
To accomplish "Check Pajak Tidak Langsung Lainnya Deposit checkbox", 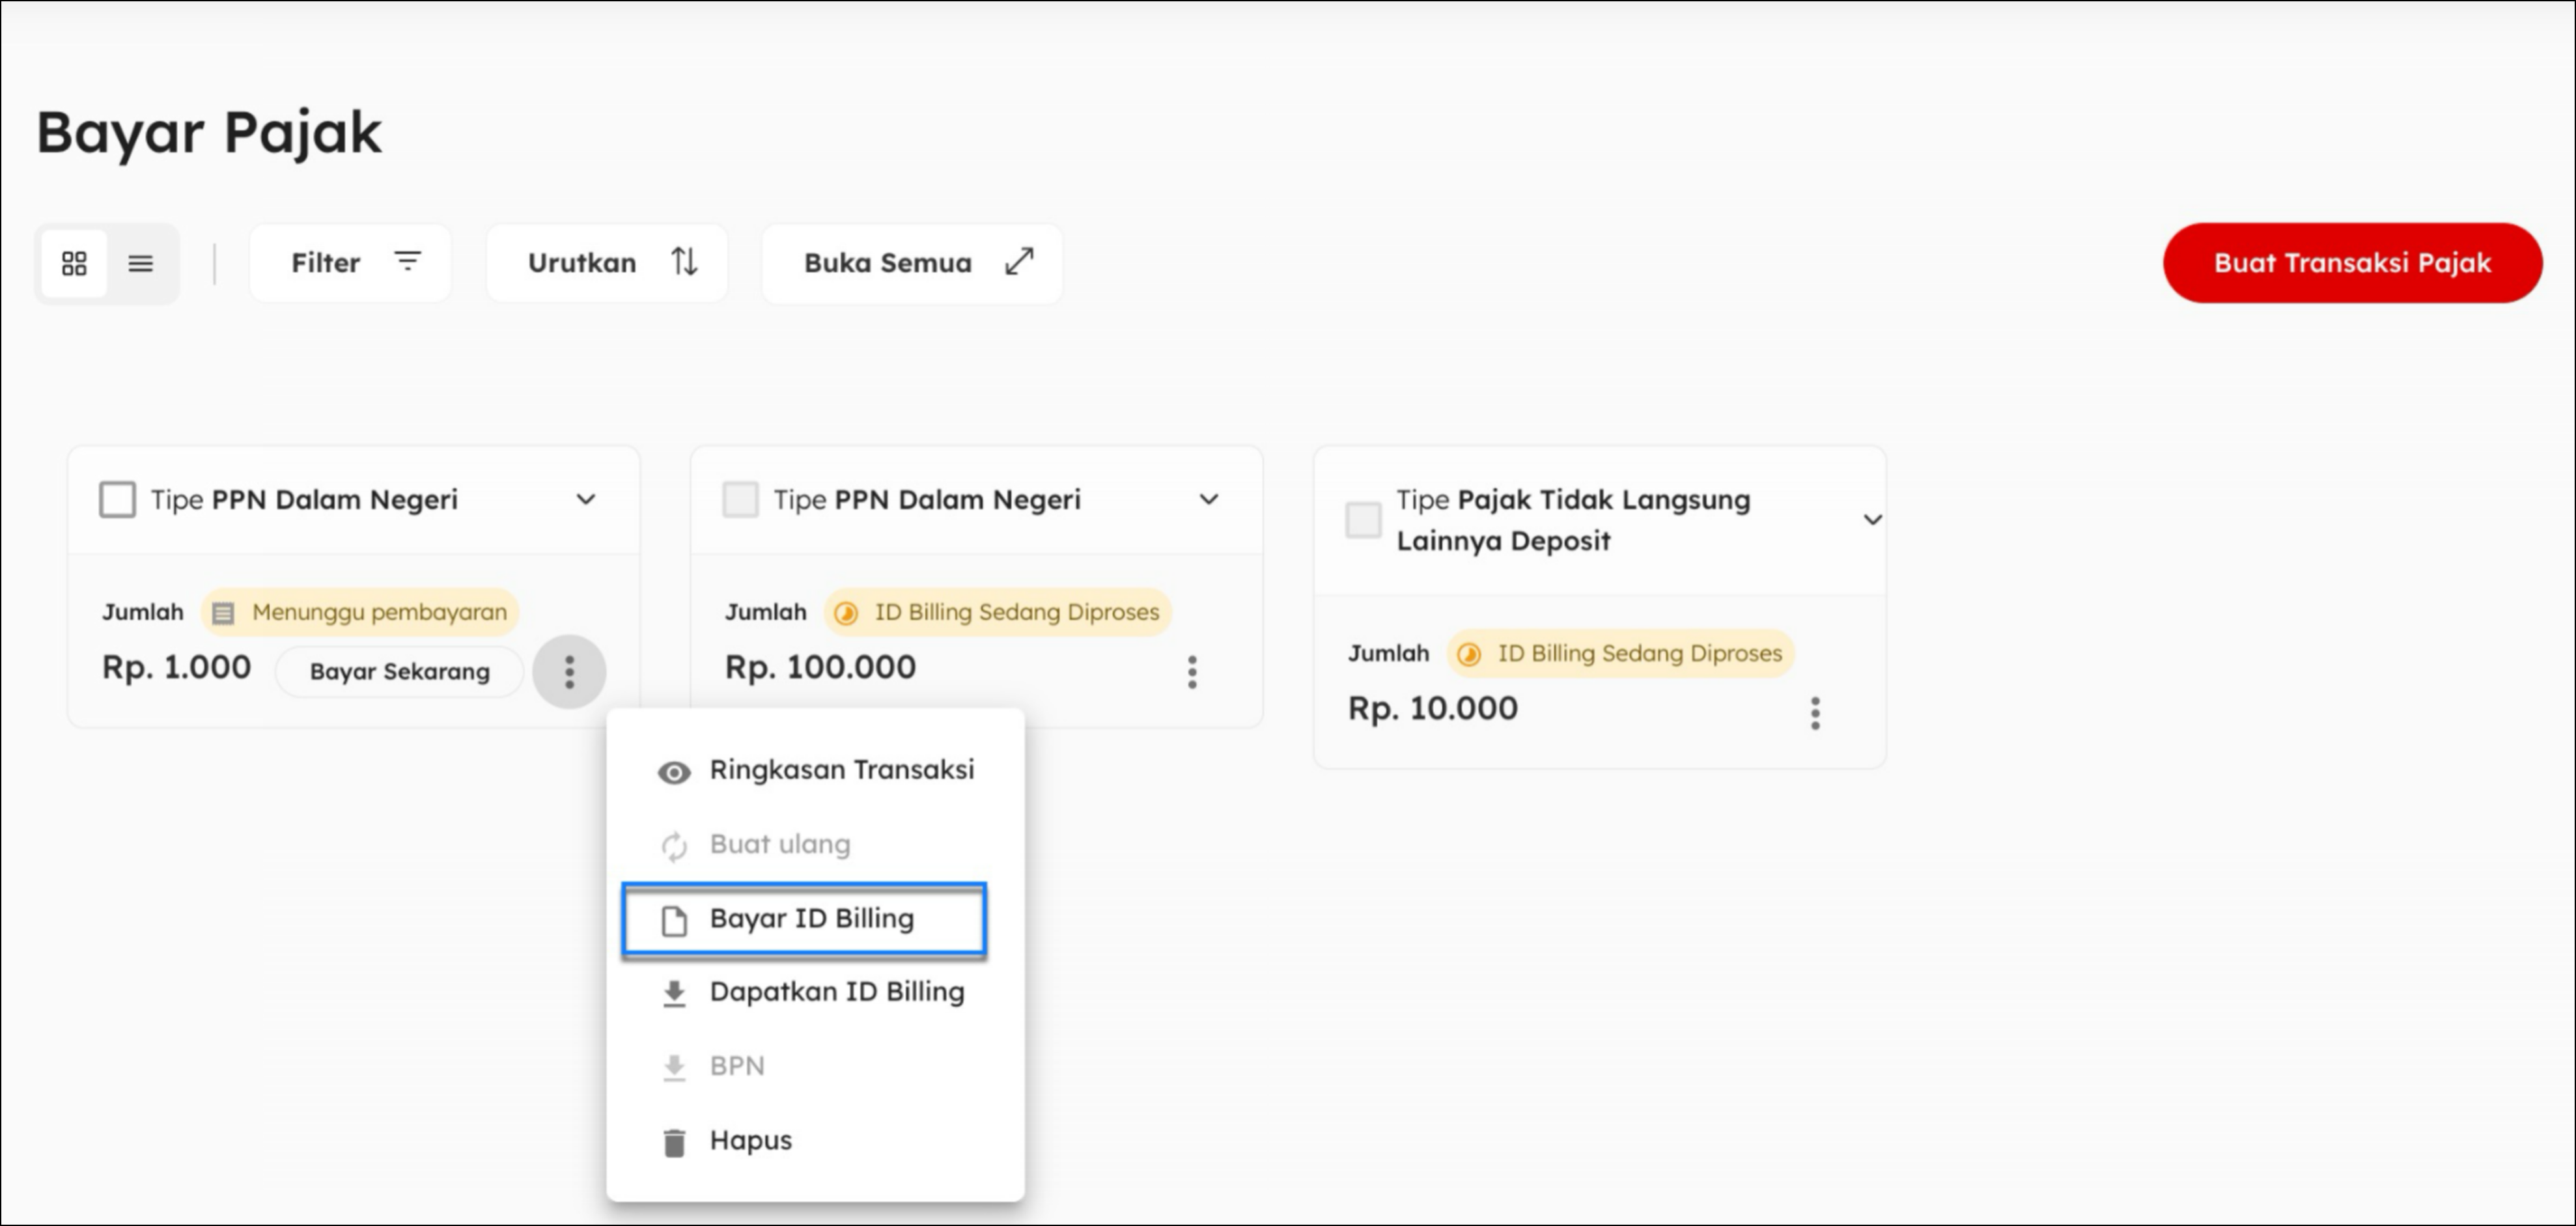I will [1363, 520].
